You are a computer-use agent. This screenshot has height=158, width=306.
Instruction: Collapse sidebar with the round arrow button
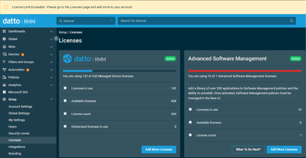pos(56,38)
